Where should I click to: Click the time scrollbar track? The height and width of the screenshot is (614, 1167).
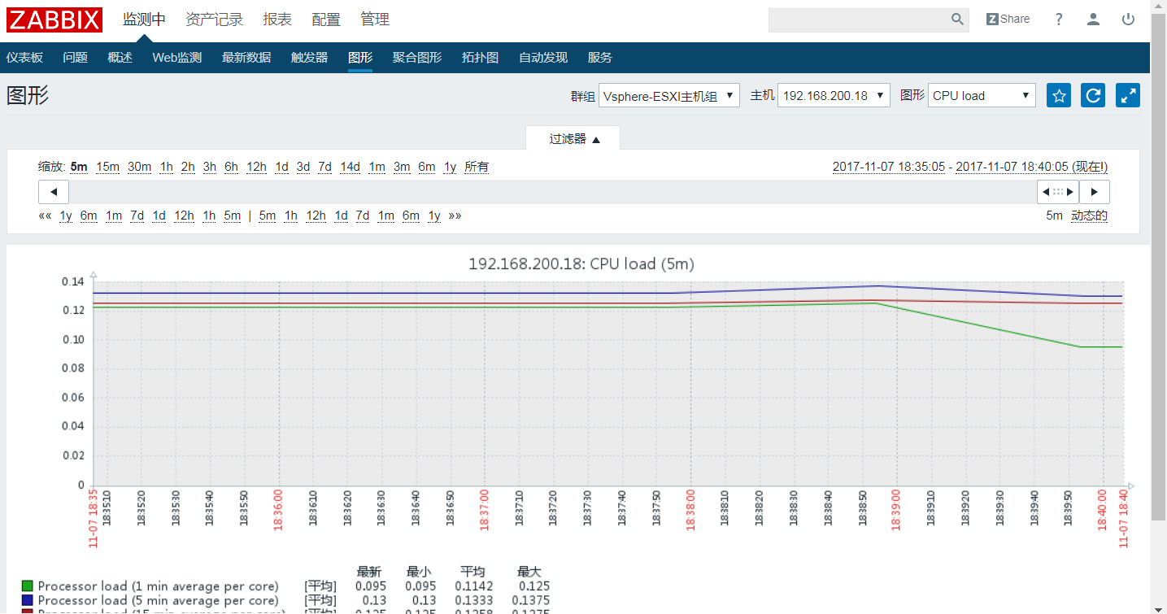click(553, 192)
